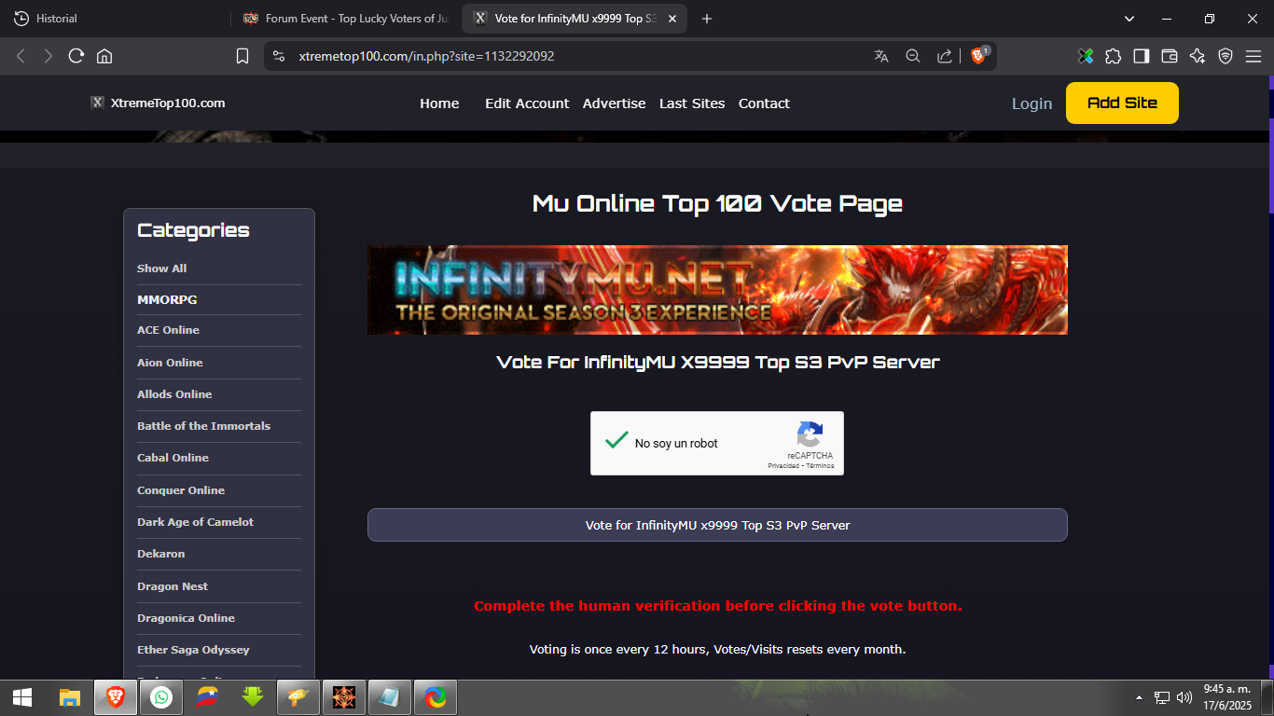Click the yellow Add Site button
Image resolution: width=1274 pixels, height=716 pixels.
(1122, 103)
